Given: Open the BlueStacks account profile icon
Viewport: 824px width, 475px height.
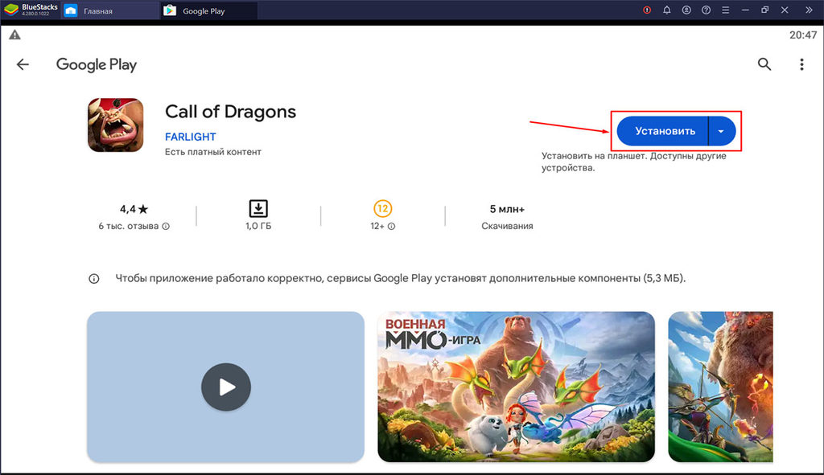Looking at the screenshot, I should pos(686,10).
